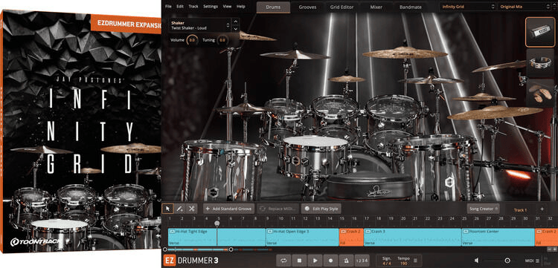
Task: Open the Help menu
Action: [x=241, y=7]
